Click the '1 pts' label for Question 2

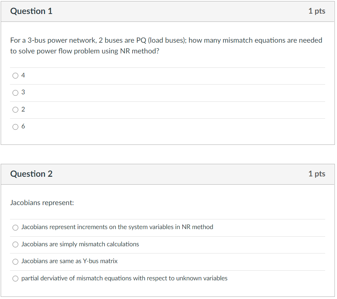pos(317,174)
